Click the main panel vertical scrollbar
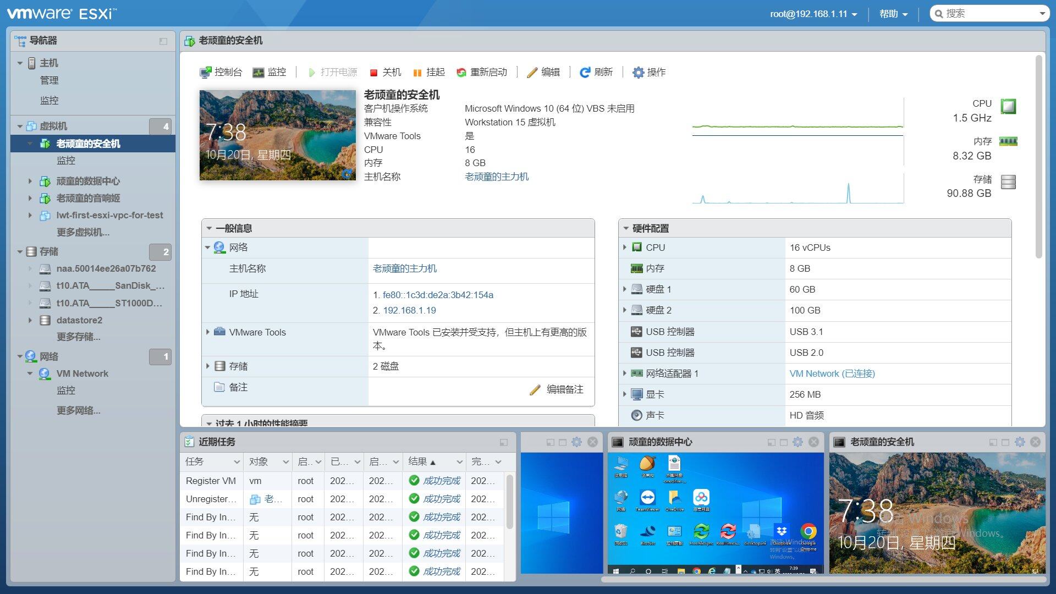 coord(1038,157)
